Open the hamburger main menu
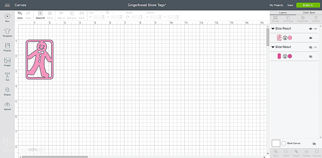This screenshot has width=322, height=158. [x=8, y=5]
